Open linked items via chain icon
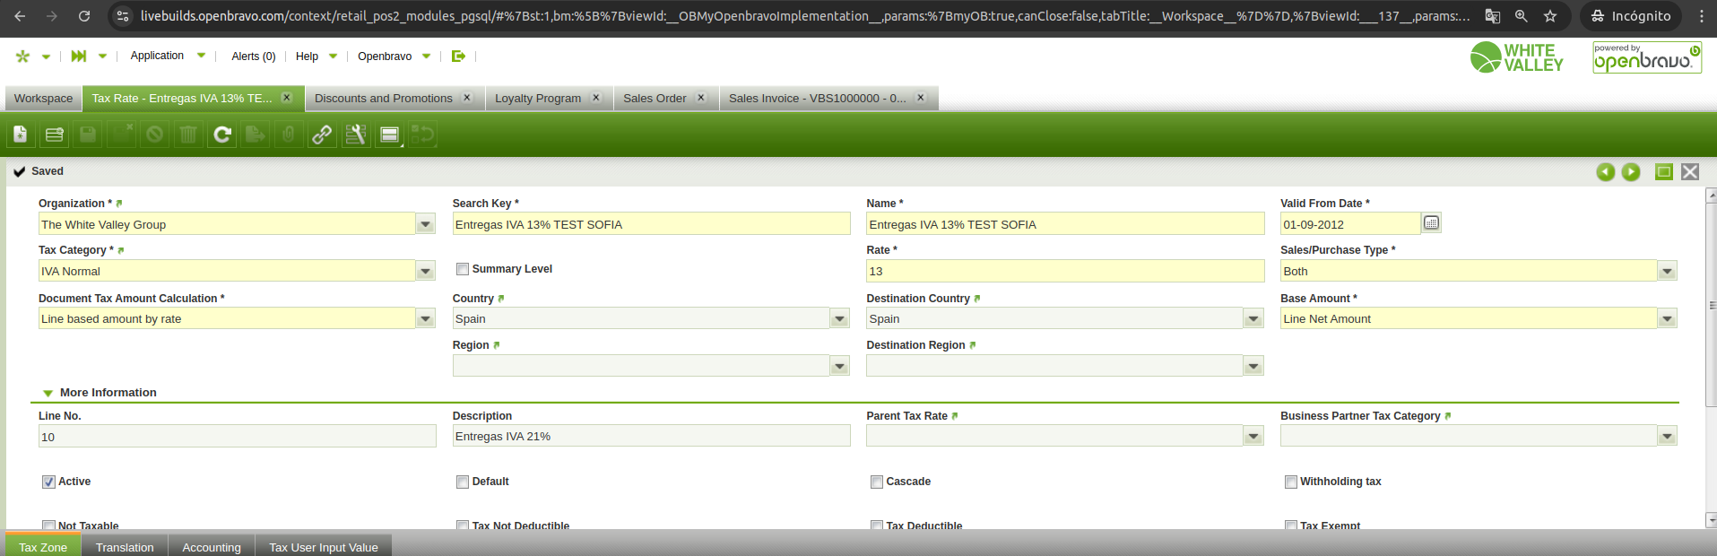Screen dimensions: 1717x556 (322, 135)
